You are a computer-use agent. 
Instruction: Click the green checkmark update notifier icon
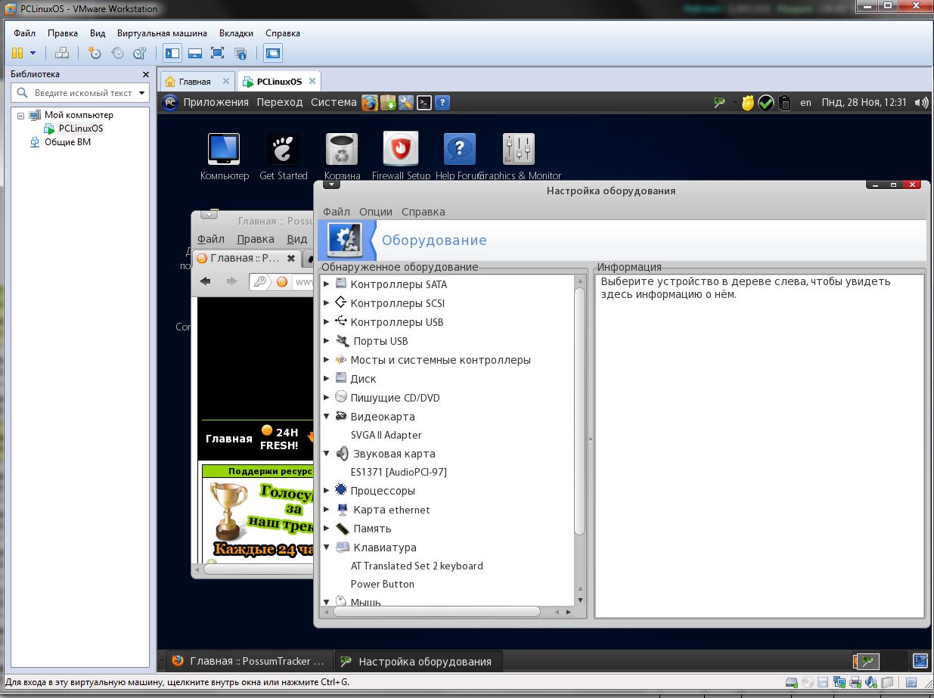point(765,103)
